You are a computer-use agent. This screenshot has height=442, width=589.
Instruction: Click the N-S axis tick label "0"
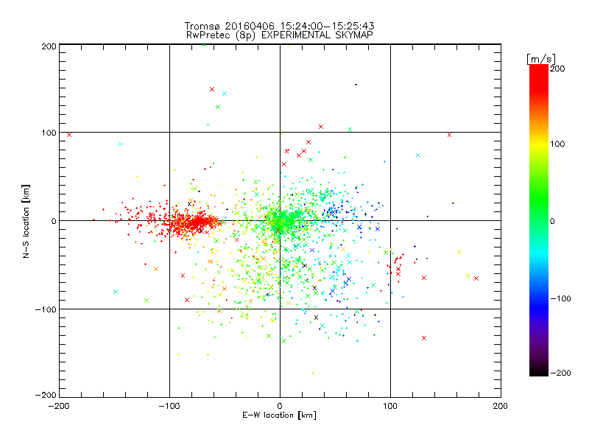(x=54, y=221)
